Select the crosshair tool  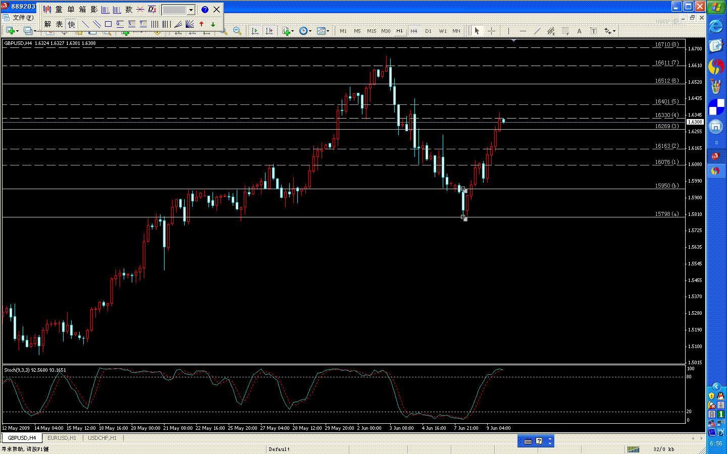pyautogui.click(x=491, y=31)
